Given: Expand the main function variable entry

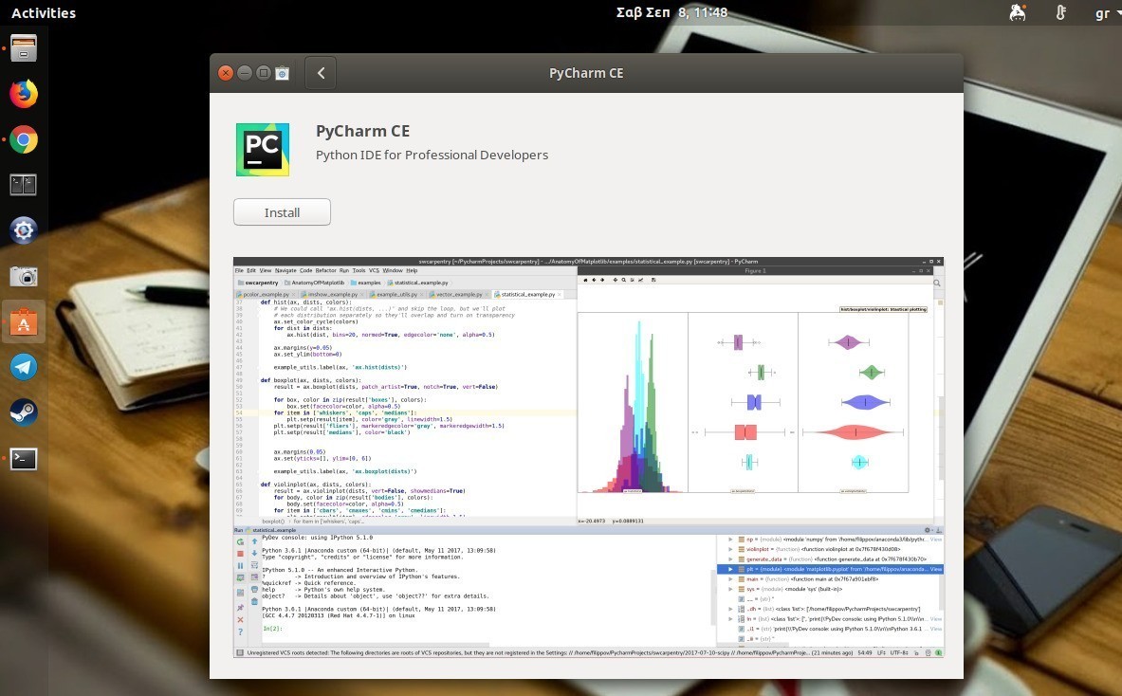Looking at the screenshot, I should 729,577.
